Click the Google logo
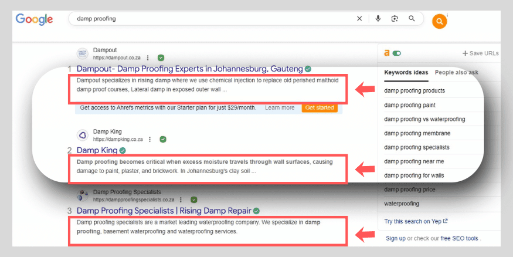 pyautogui.click(x=34, y=19)
